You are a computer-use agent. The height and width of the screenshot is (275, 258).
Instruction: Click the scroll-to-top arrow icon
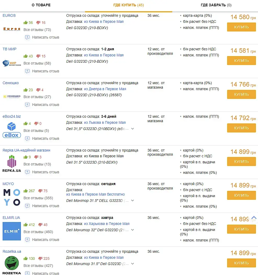[x=254, y=218]
